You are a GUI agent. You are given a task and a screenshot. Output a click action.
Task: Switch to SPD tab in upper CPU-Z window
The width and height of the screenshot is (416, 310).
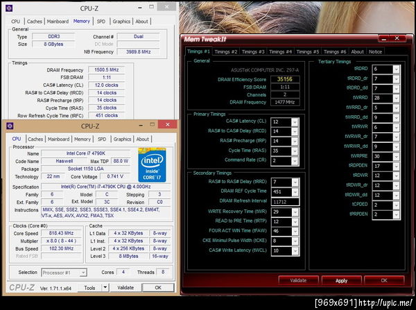point(101,21)
